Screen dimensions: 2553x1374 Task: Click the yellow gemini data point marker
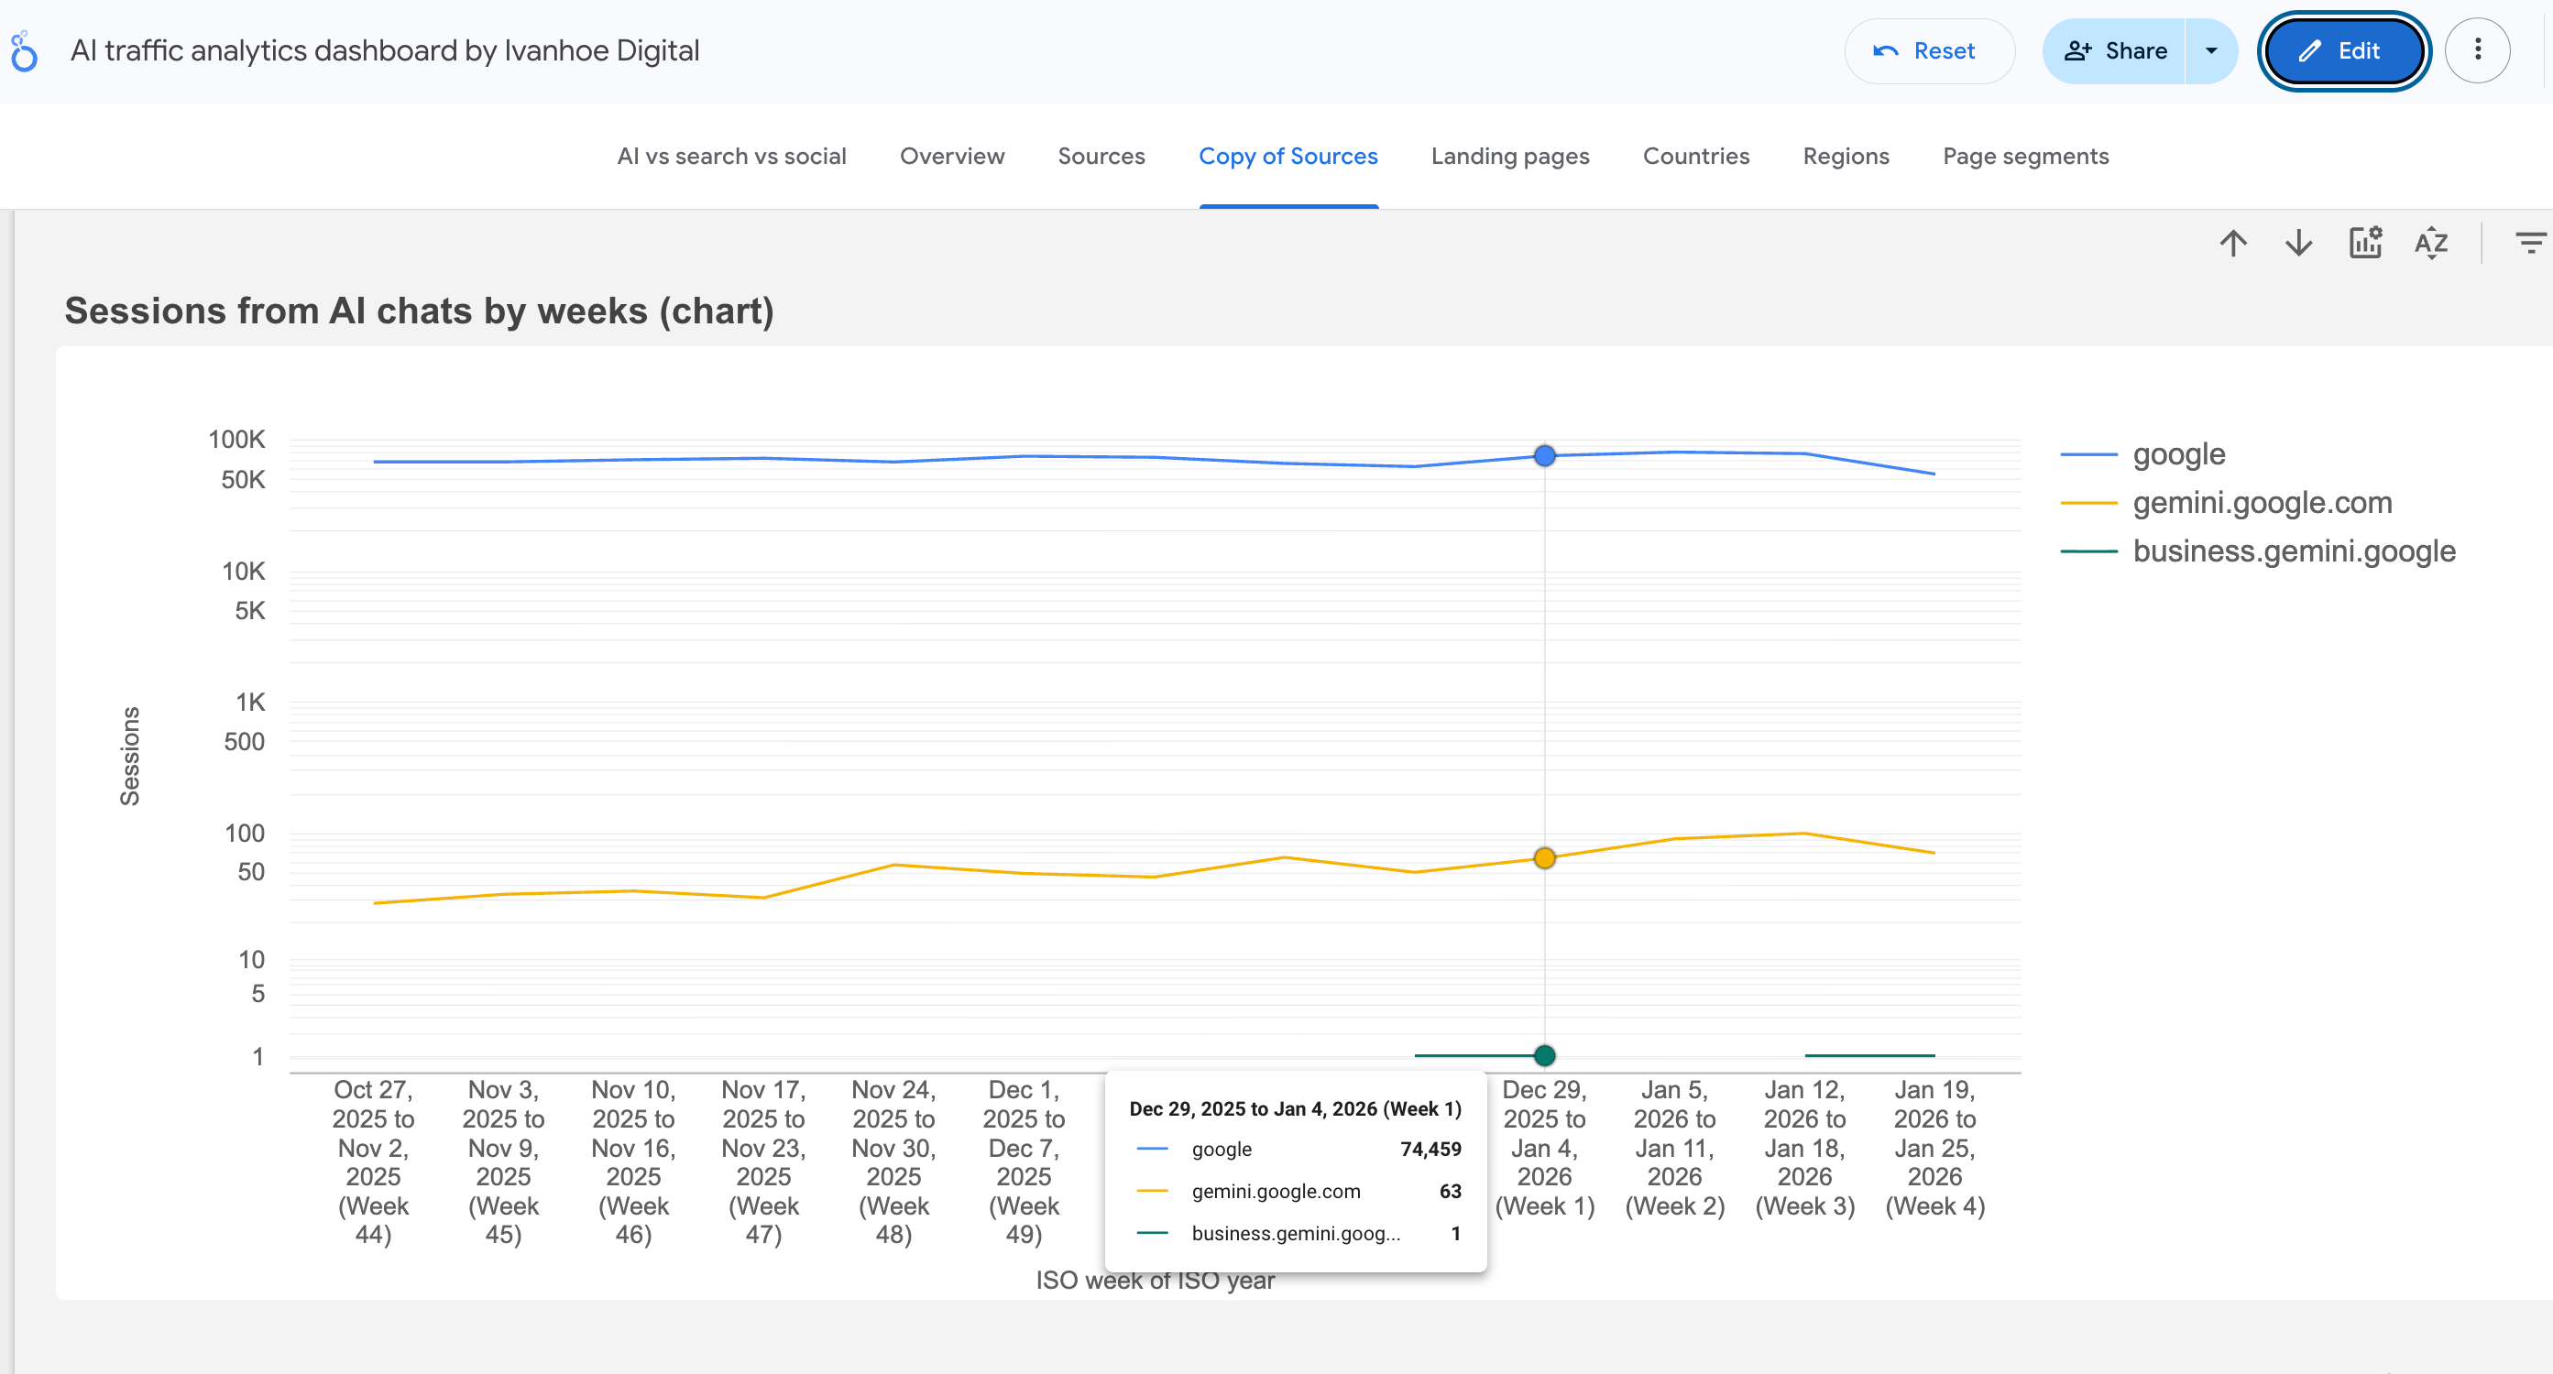pyautogui.click(x=1544, y=858)
